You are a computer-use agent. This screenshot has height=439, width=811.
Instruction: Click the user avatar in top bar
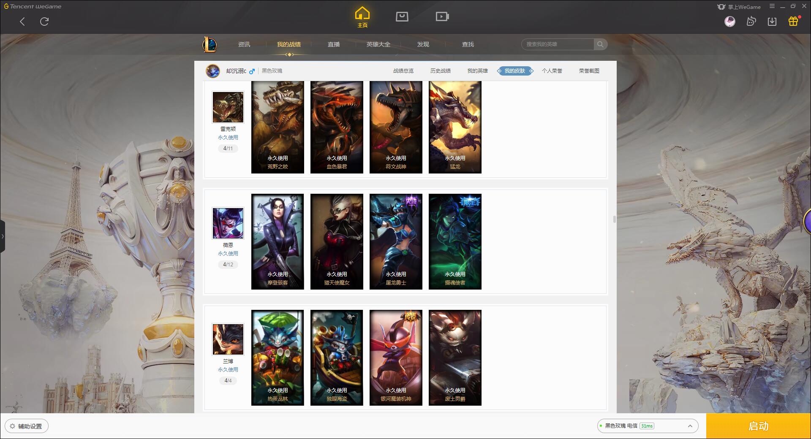(730, 21)
